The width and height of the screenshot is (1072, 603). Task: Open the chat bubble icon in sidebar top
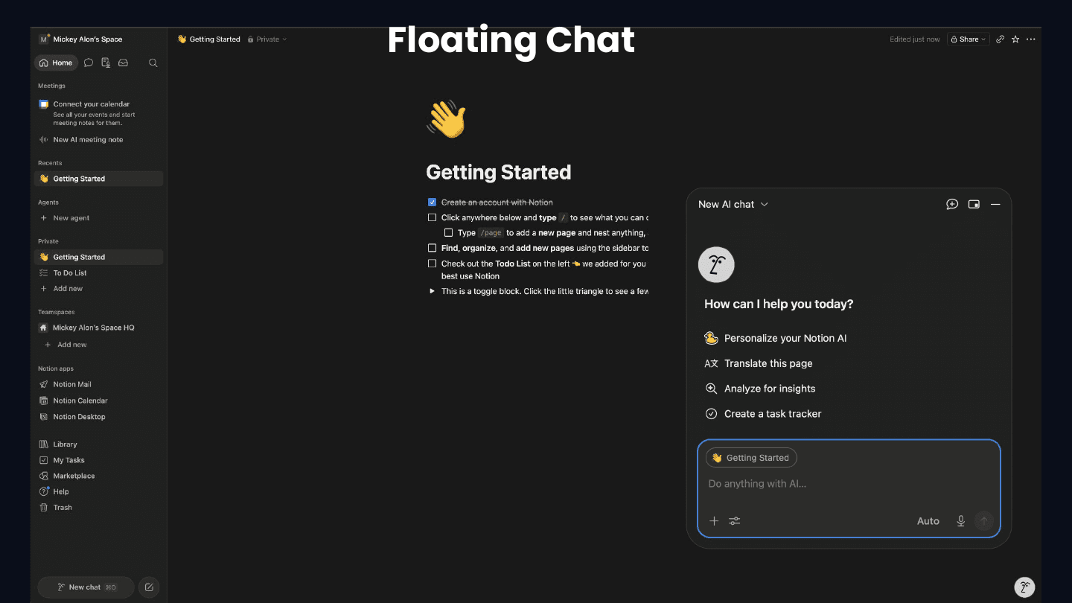(x=89, y=63)
